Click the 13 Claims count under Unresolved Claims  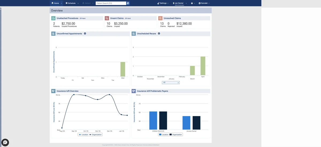(x=162, y=24)
